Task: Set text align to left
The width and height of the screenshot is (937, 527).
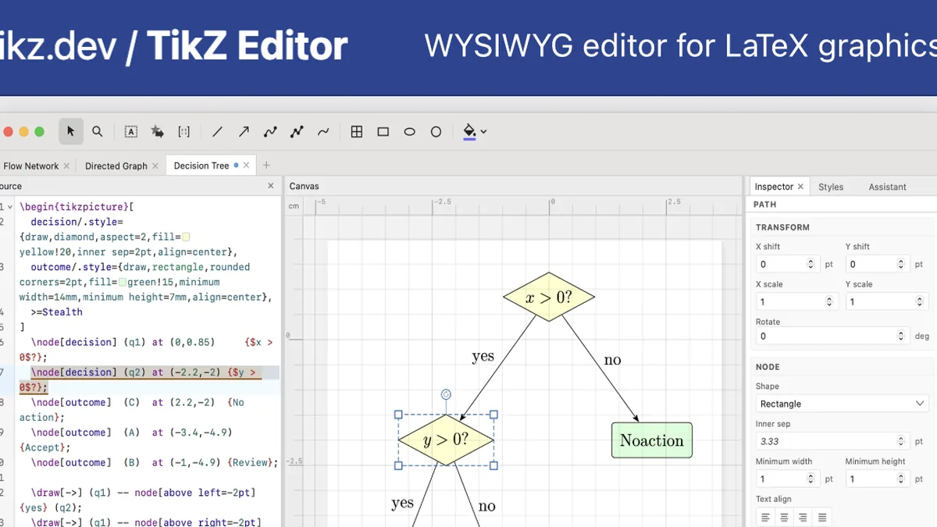Action: [x=765, y=518]
